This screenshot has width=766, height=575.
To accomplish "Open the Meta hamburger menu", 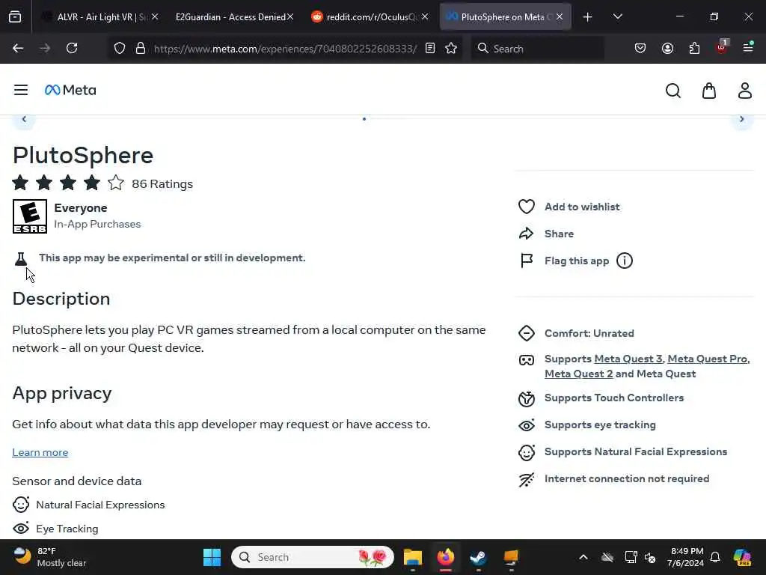I will pos(20,90).
